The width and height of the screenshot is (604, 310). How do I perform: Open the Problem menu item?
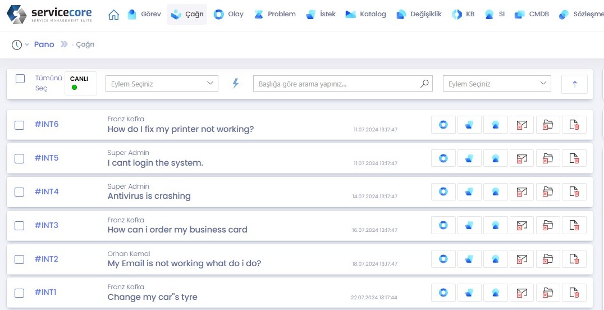[x=274, y=15]
